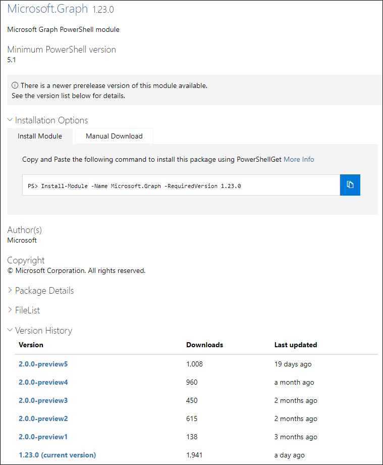The height and width of the screenshot is (465, 383).
Task: Click the 960 downloads value
Action: click(x=192, y=382)
